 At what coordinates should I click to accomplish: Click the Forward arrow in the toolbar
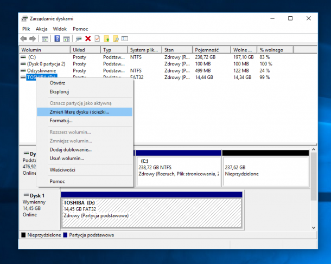[x=33, y=38]
